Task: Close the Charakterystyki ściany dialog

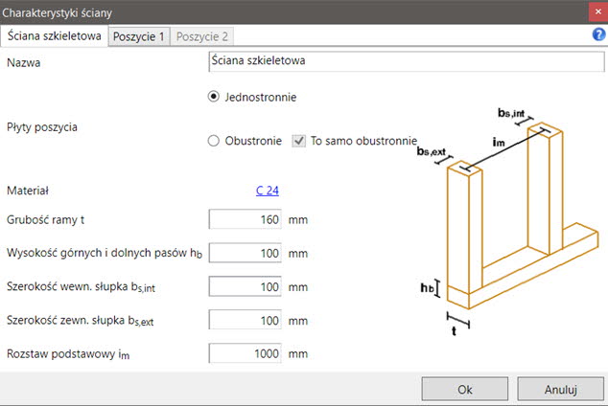Action: click(593, 11)
